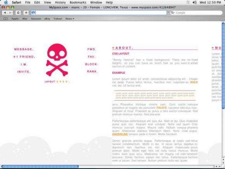Click the UNDERLINE link in the text
Image resolution: width=225 pixels, height=169 pixels.
click(x=120, y=134)
